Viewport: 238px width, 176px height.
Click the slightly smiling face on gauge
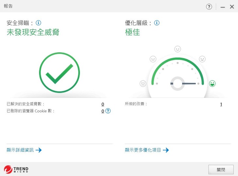pos(202,59)
